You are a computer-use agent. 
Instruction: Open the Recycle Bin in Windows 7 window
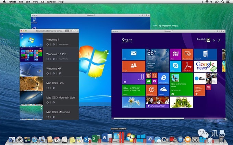34,20
